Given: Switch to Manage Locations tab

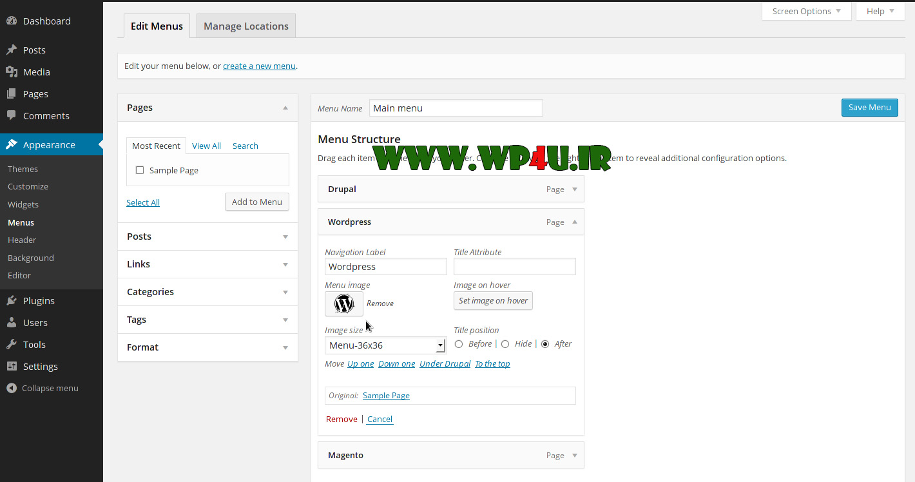Looking at the screenshot, I should tap(246, 26).
